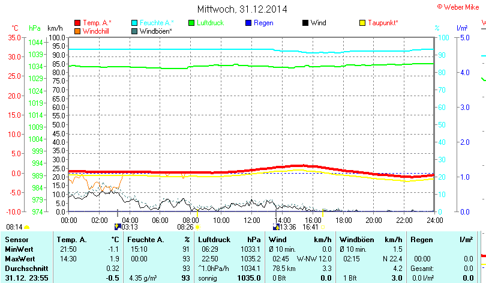Click the Windböen table column header

357,240
